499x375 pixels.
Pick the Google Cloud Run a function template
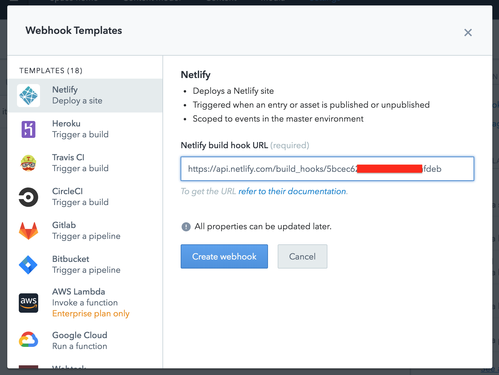tap(80, 341)
